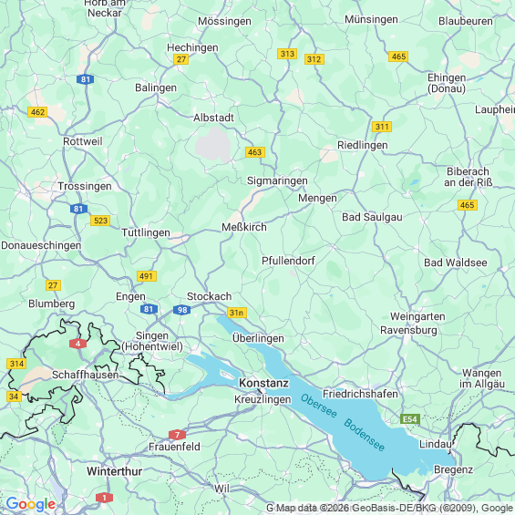Click the blue 98 highway shield
The height and width of the screenshot is (515, 515).
(182, 310)
